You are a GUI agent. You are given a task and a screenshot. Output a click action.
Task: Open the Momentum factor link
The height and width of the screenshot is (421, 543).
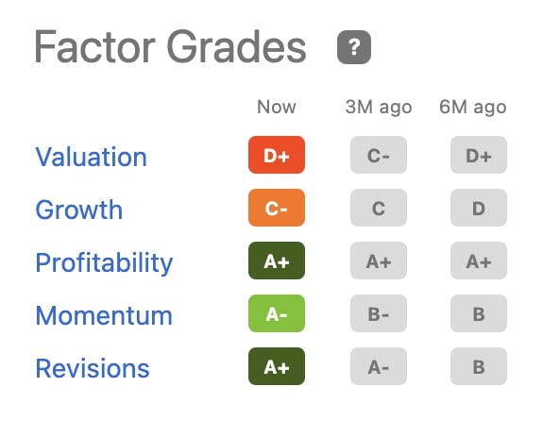(x=104, y=315)
